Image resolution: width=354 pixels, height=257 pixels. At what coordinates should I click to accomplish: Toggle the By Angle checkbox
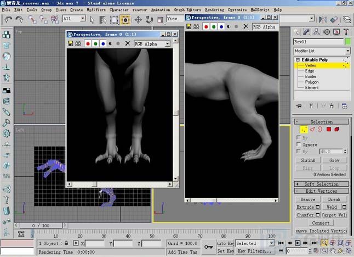coord(299,151)
